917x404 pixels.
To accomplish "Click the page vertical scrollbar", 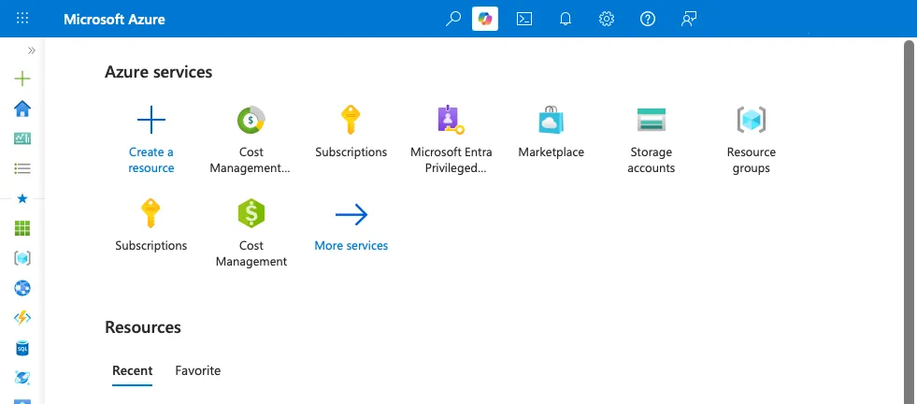I will click(910, 223).
